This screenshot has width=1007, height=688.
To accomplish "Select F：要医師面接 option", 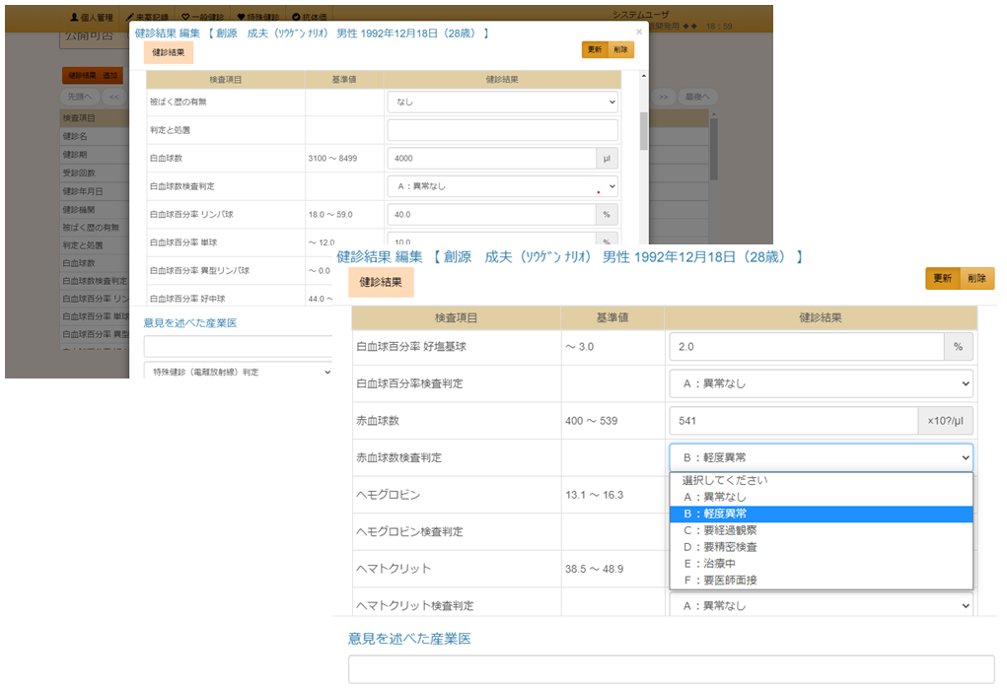I will pos(720,581).
